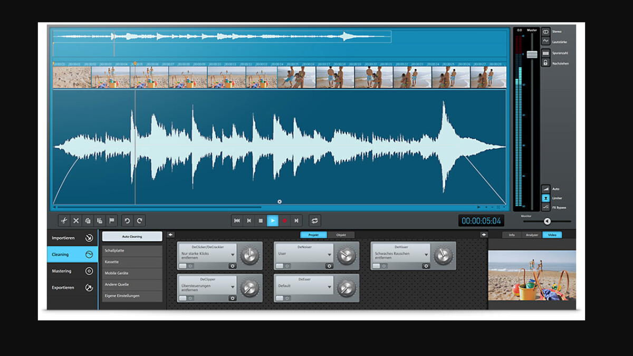633x356 pixels.
Task: Click the Nachziehen lock icon
Action: (x=545, y=63)
